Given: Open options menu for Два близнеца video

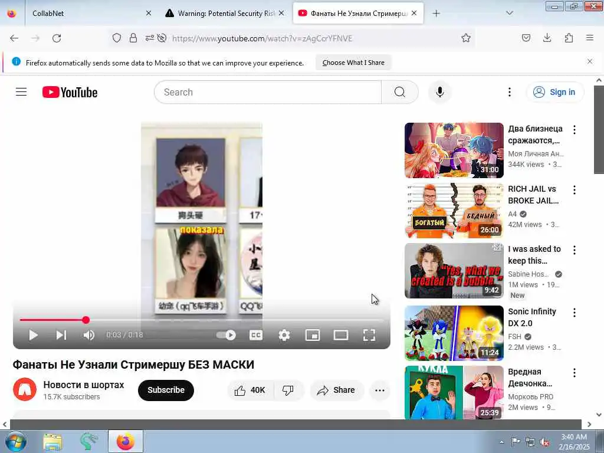Looking at the screenshot, I should point(575,130).
